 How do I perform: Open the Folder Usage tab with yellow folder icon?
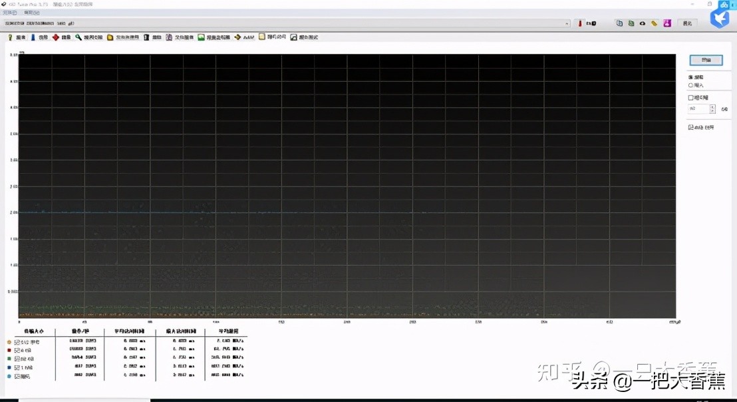point(123,37)
